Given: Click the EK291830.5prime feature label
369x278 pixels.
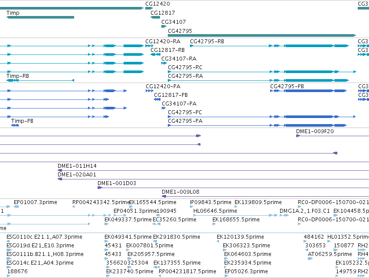Looking at the screenshot, I should (x=176, y=237).
